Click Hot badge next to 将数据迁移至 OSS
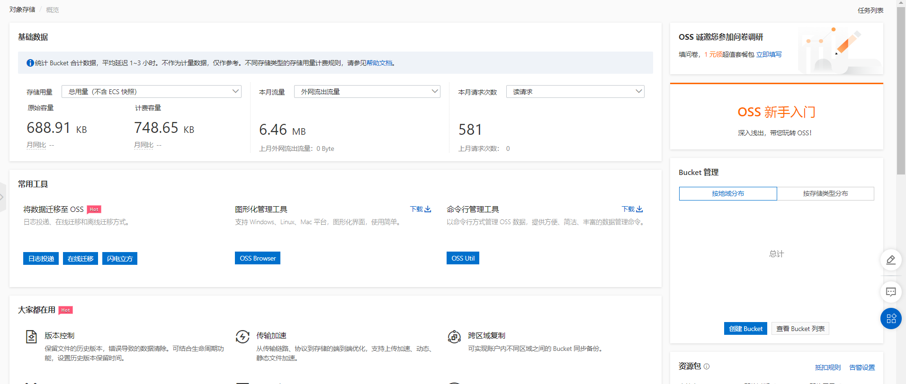 coord(94,209)
